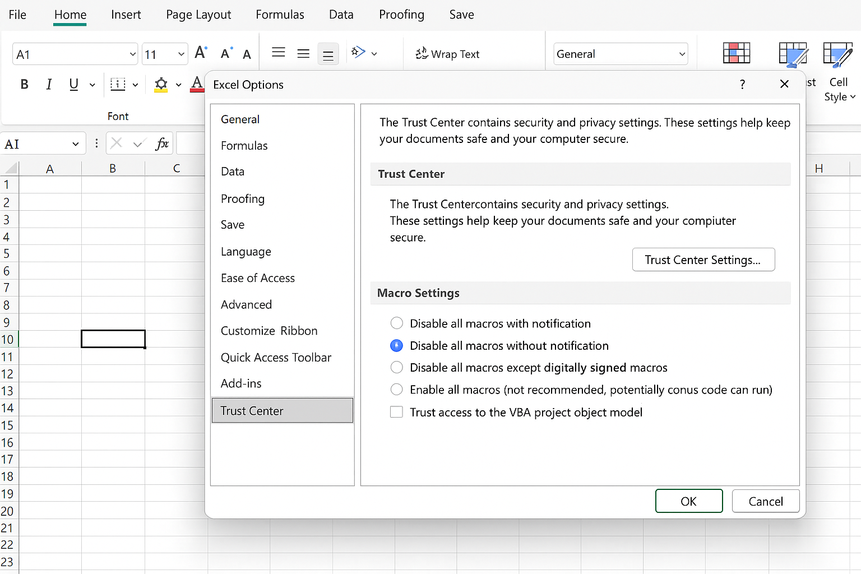
Task: Expand the orientation dropdown arrow
Action: coord(374,54)
